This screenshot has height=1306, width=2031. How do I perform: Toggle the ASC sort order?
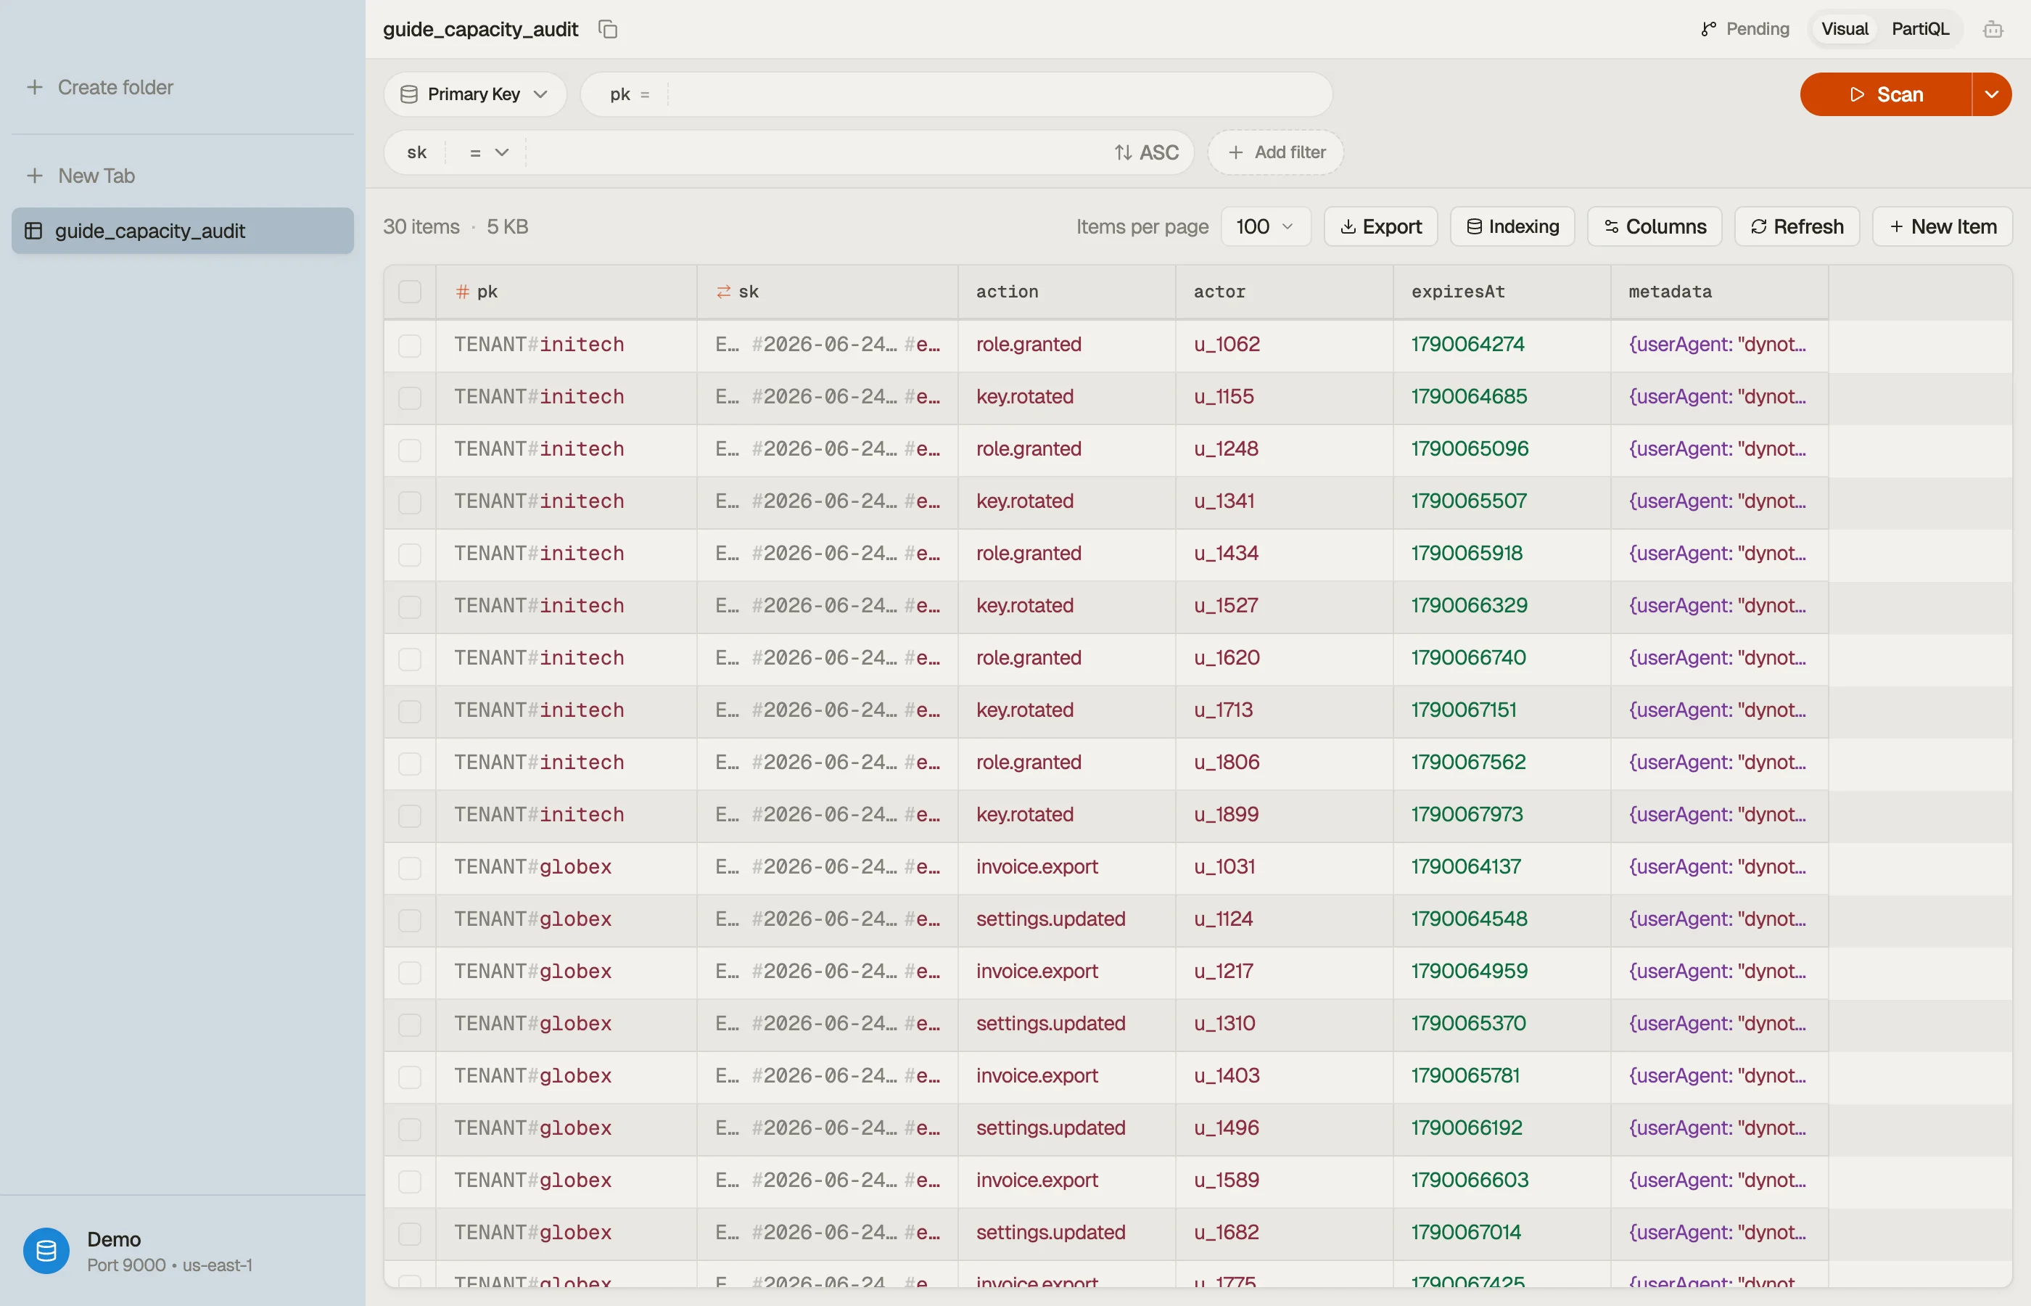tap(1146, 152)
